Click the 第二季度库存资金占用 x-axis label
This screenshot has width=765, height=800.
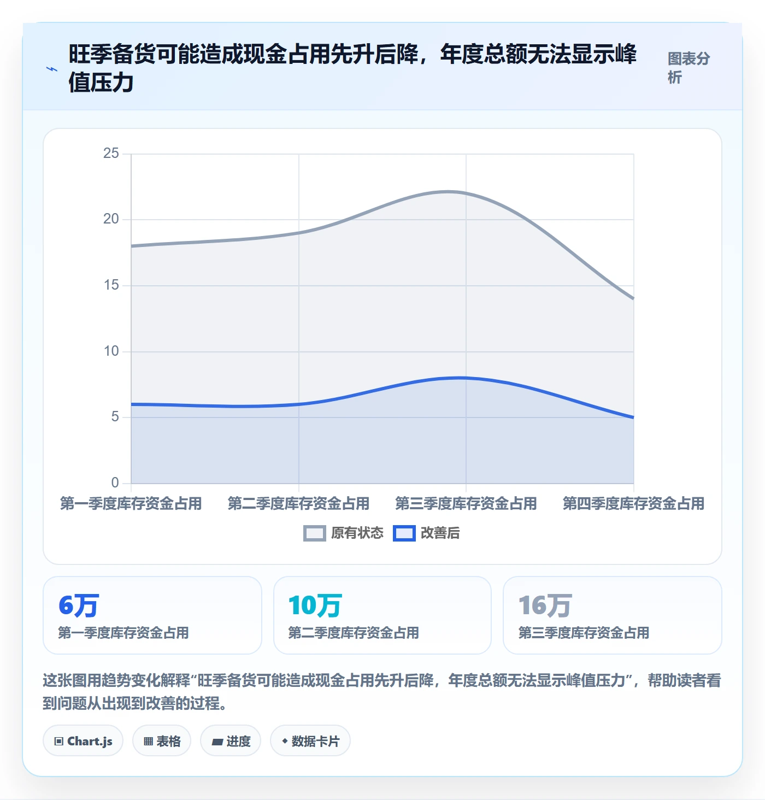point(299,503)
